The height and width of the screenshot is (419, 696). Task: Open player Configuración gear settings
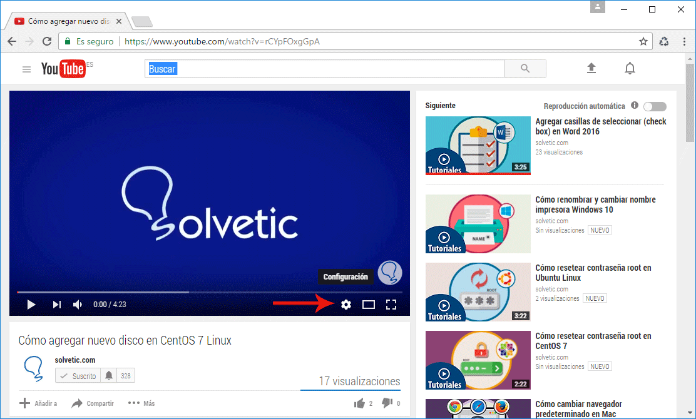tap(346, 305)
